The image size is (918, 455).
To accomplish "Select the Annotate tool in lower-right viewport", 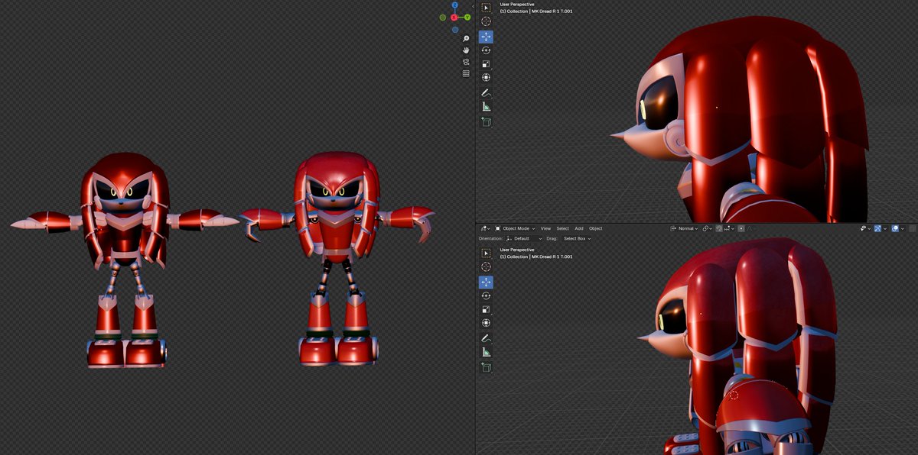I will pos(486,338).
